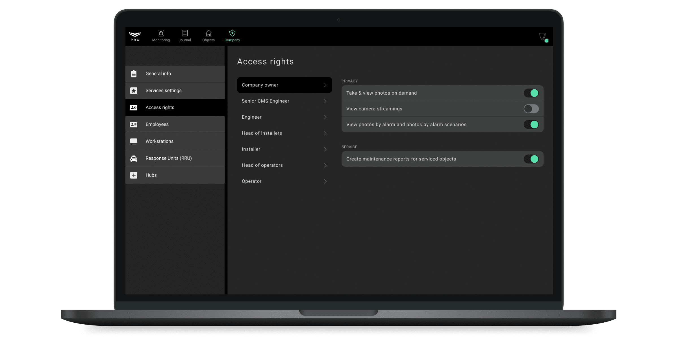Select the Company shield icon
The width and height of the screenshot is (678, 339).
(232, 33)
